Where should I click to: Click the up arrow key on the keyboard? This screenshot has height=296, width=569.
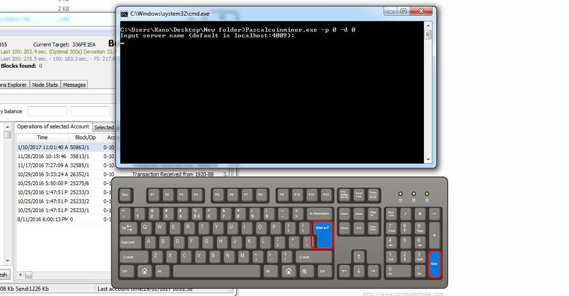[x=358, y=257]
